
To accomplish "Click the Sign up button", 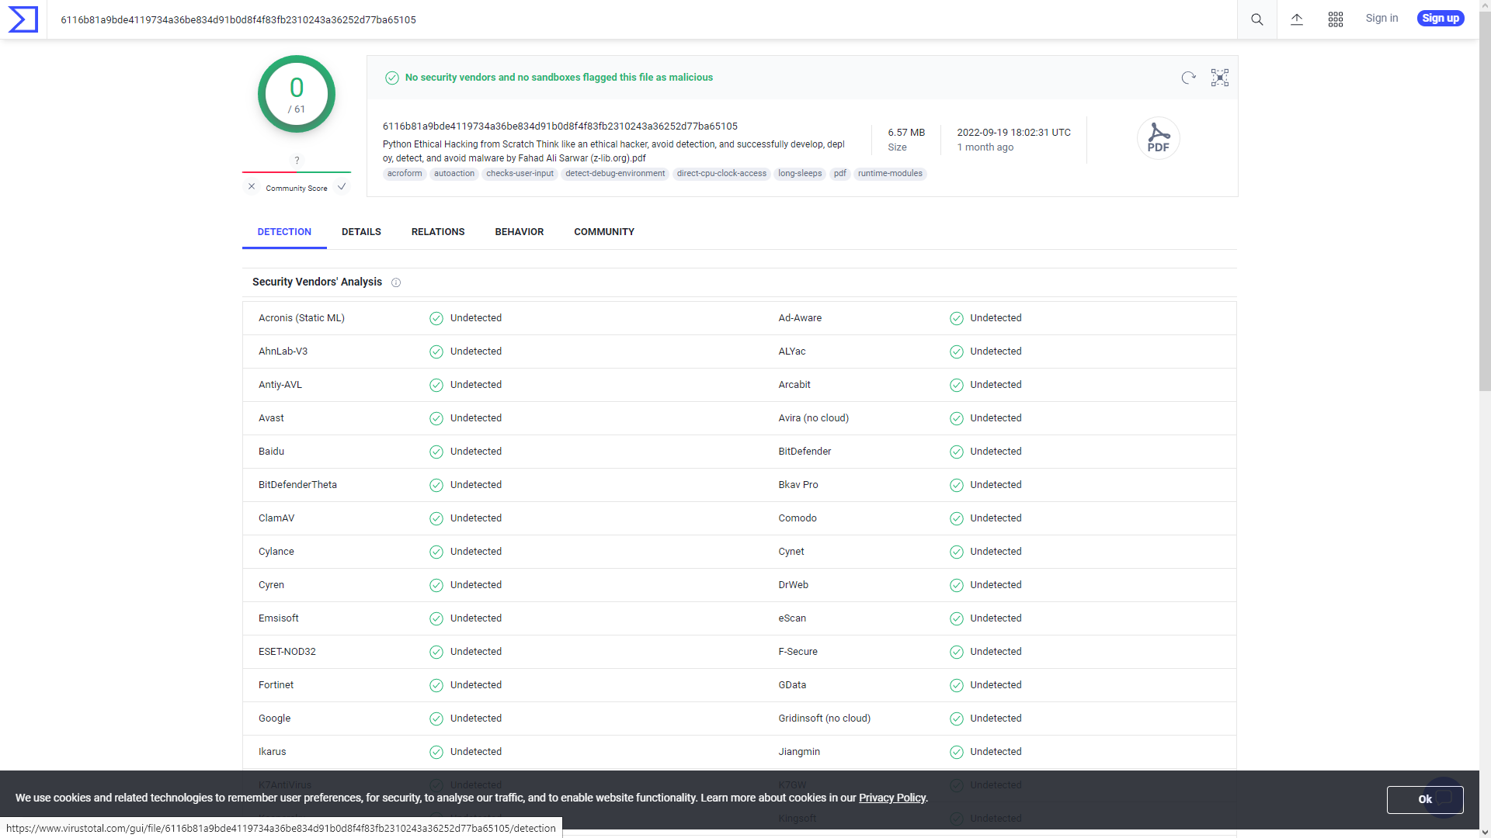I will pos(1441,19).
